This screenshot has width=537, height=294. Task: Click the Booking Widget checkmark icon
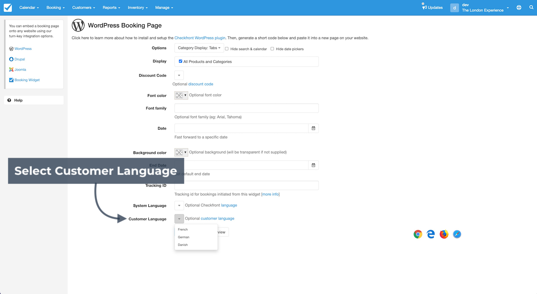[11, 80]
